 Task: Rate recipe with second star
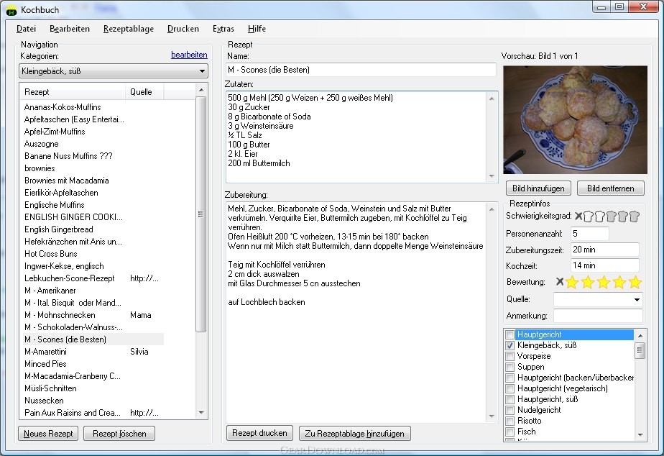[588, 282]
